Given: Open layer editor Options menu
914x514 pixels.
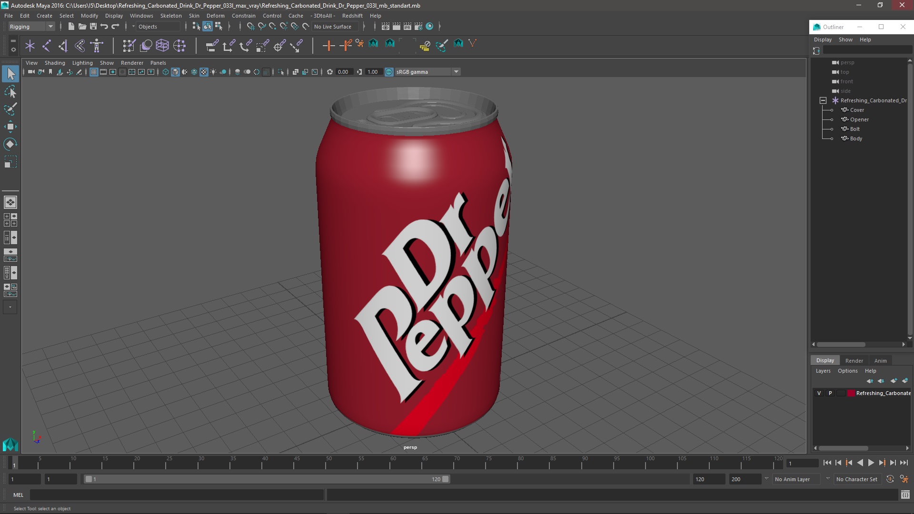Looking at the screenshot, I should tap(847, 371).
